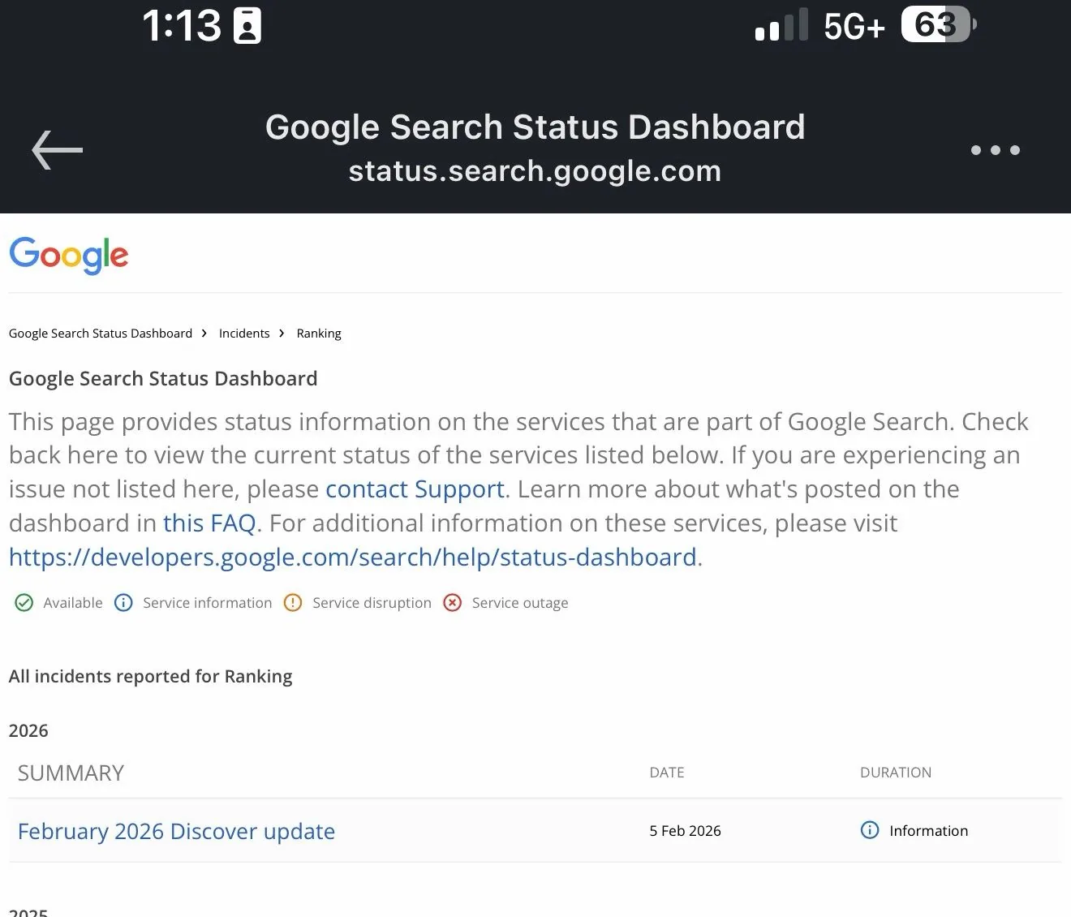Tap the 5G+ network indicator
1071x917 pixels.
click(x=854, y=27)
